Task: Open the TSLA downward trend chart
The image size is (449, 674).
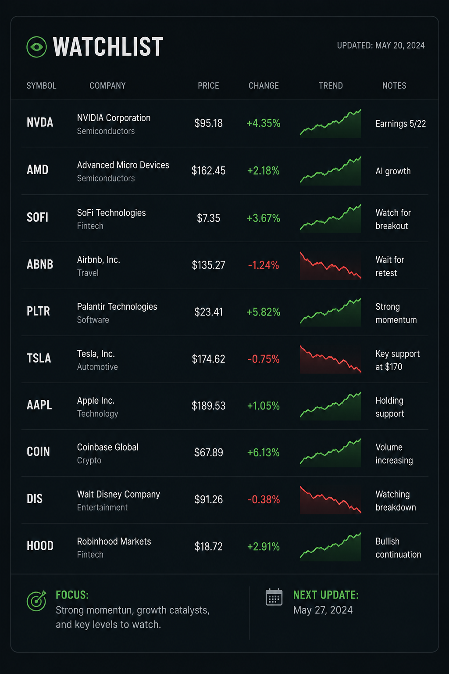Action: click(x=331, y=359)
